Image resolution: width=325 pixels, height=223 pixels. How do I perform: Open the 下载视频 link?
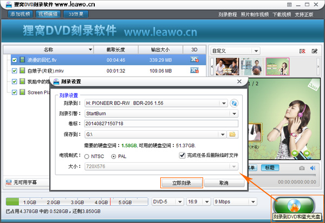(282, 15)
